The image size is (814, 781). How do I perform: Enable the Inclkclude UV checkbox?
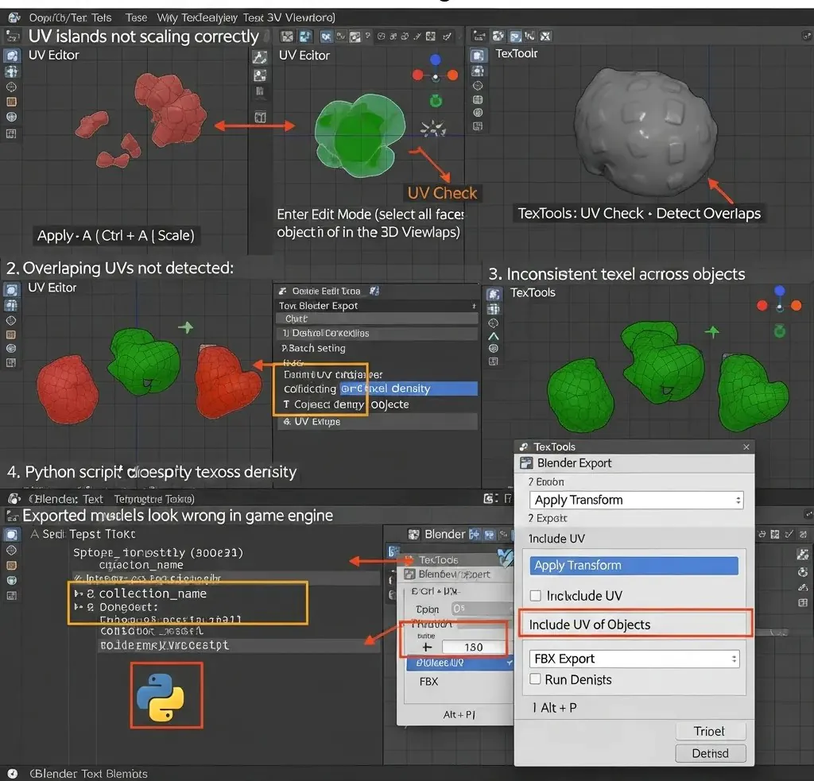click(x=536, y=595)
